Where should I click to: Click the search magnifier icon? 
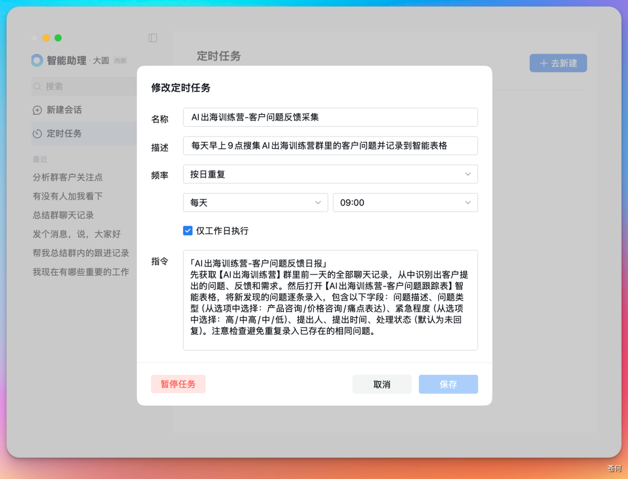tap(37, 87)
